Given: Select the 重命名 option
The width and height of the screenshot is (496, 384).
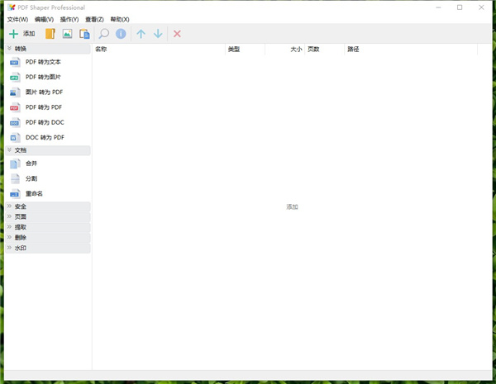Looking at the screenshot, I should point(34,194).
